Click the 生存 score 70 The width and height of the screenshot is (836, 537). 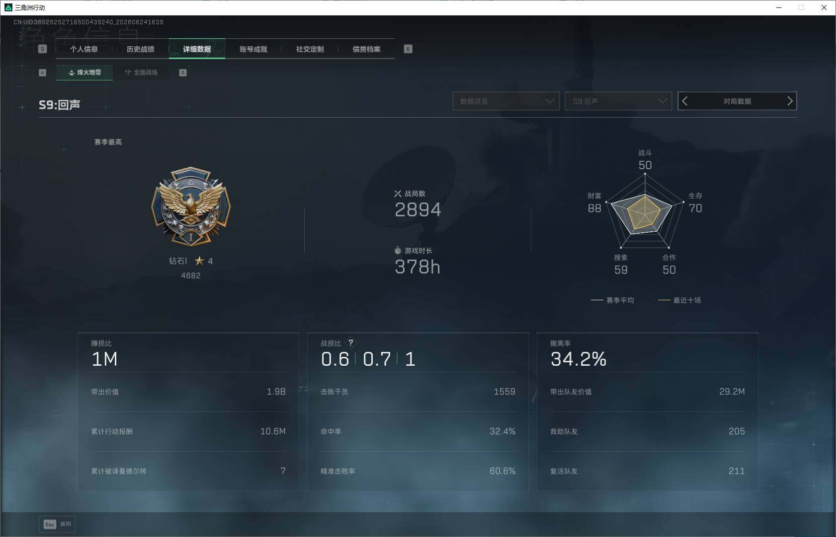(x=695, y=208)
